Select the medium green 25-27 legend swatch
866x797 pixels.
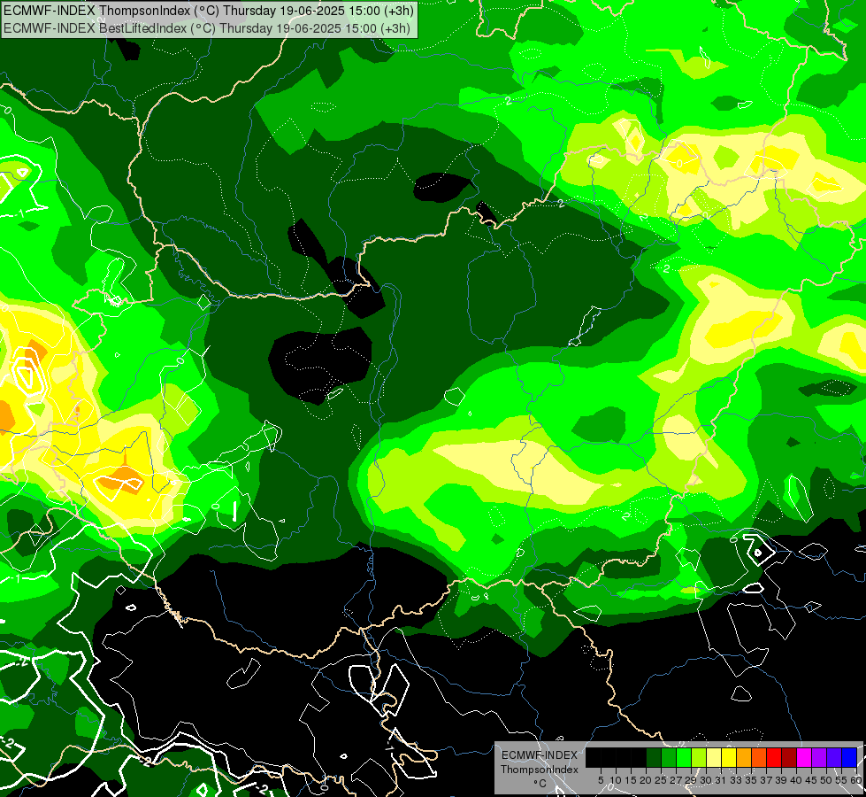[x=669, y=757]
